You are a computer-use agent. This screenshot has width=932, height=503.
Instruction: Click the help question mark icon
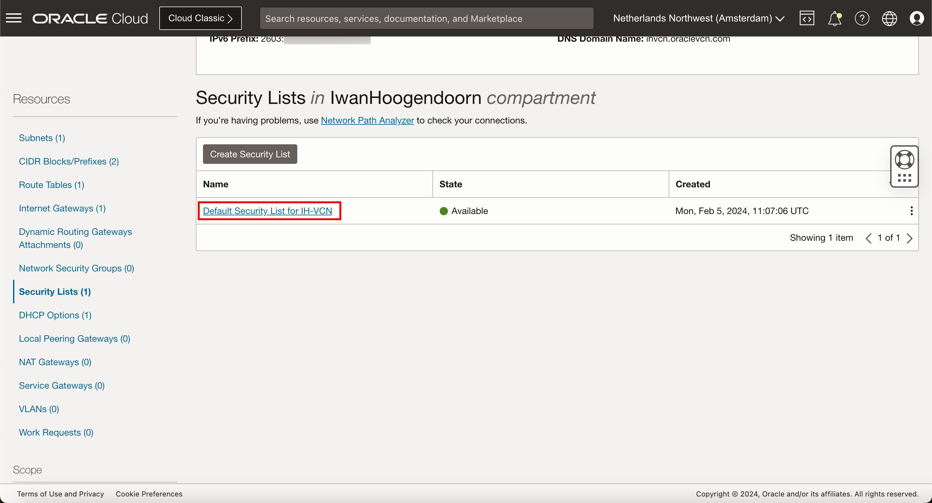(862, 18)
